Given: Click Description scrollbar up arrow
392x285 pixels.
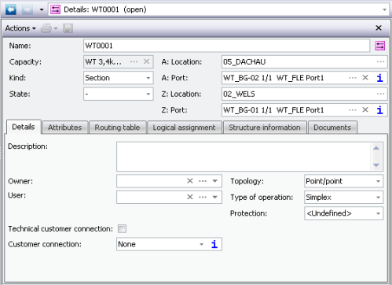Looking at the screenshot, I should 376,148.
